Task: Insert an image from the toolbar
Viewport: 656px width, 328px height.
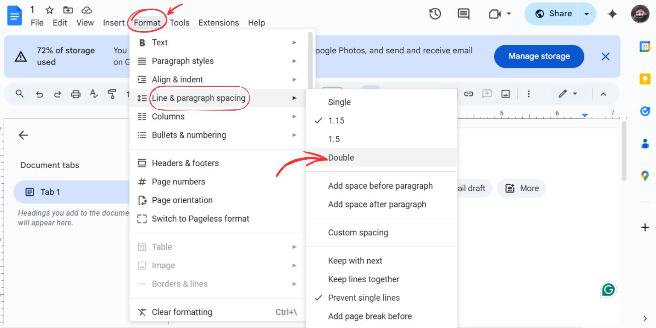Action: pos(506,94)
